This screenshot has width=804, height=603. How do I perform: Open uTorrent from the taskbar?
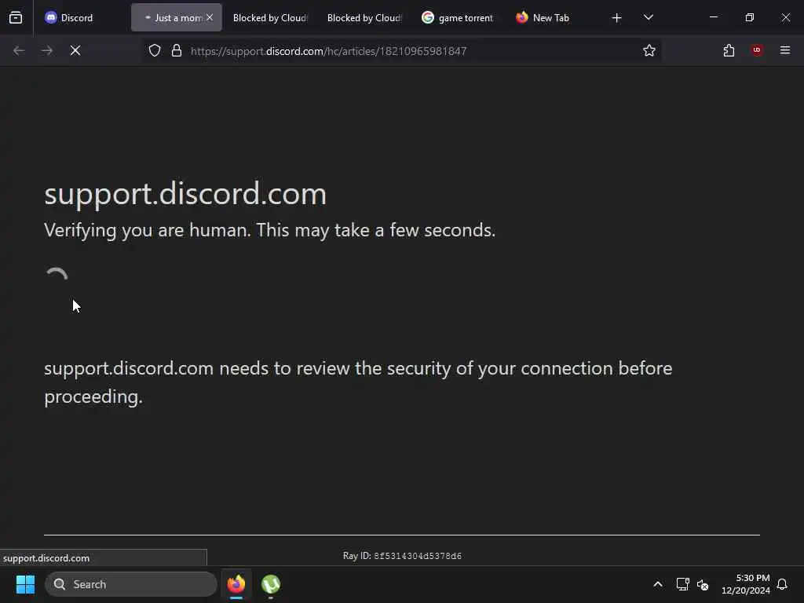(x=271, y=584)
